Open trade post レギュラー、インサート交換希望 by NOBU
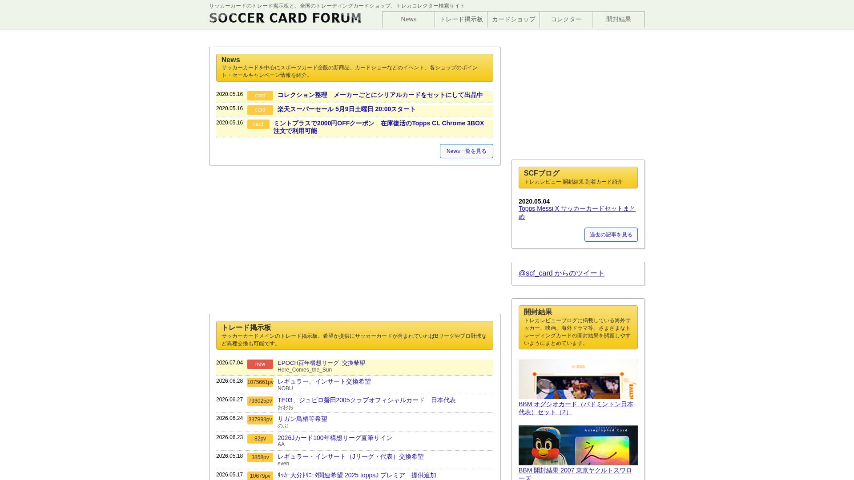 click(324, 382)
